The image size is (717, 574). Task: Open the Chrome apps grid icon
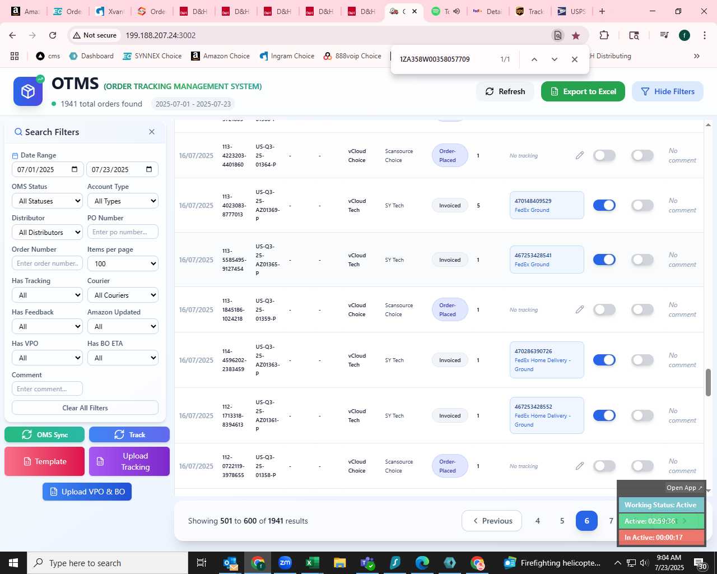tap(15, 56)
